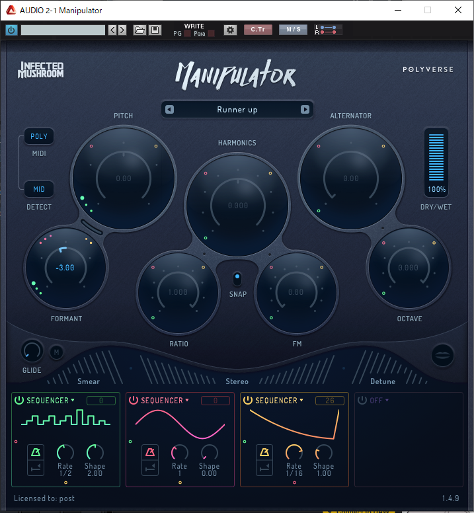Viewport: 474px width, 513px height.
Task: Click green sequencer Rate 1/2 knob
Action: tap(65, 453)
